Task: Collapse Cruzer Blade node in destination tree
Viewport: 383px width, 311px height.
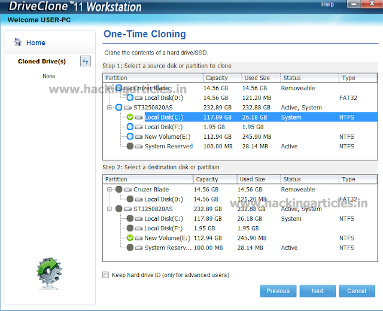Action: (110, 190)
